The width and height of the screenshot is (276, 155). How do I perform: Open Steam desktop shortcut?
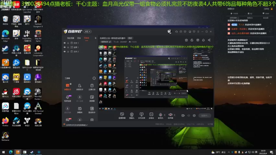click(5, 50)
